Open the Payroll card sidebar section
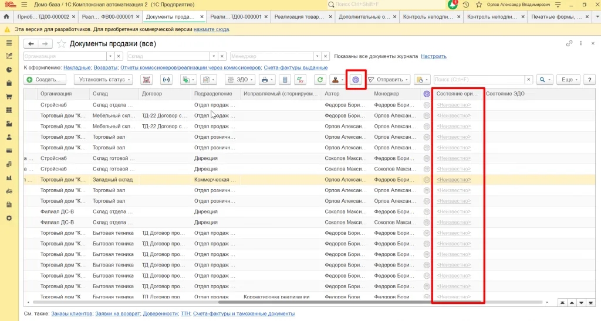 click(x=9, y=151)
